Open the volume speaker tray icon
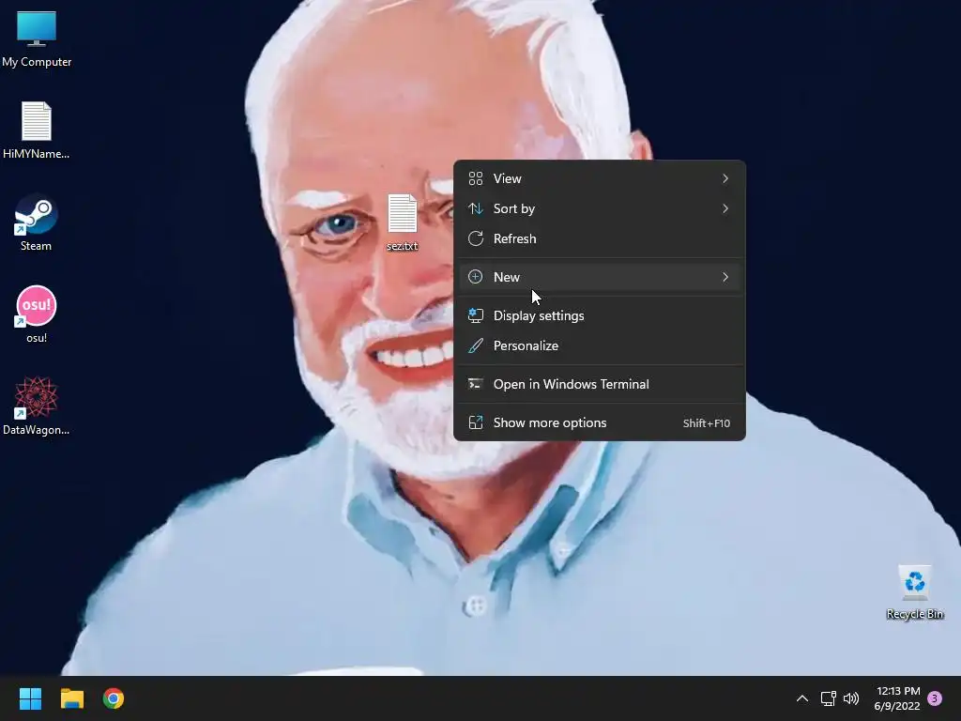This screenshot has height=721, width=961. point(851,698)
